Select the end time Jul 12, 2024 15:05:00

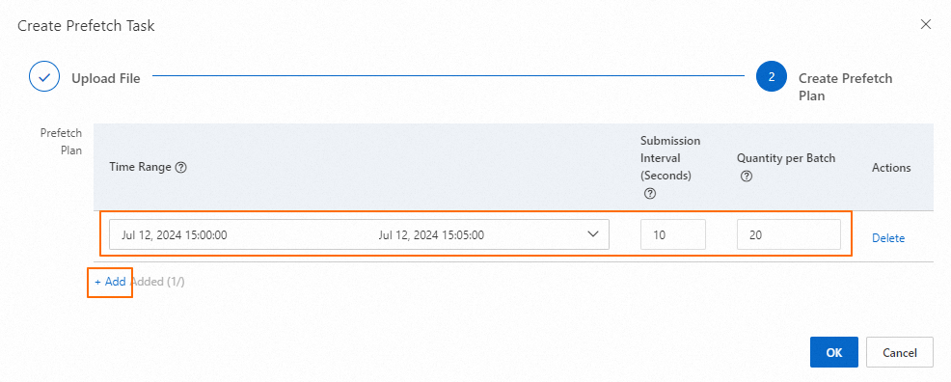tap(431, 235)
